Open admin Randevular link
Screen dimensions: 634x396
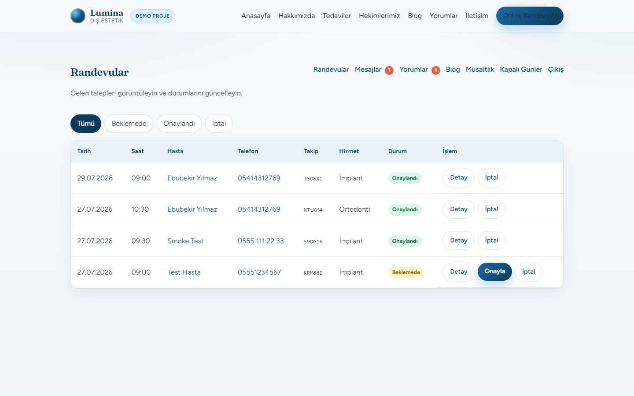(331, 70)
